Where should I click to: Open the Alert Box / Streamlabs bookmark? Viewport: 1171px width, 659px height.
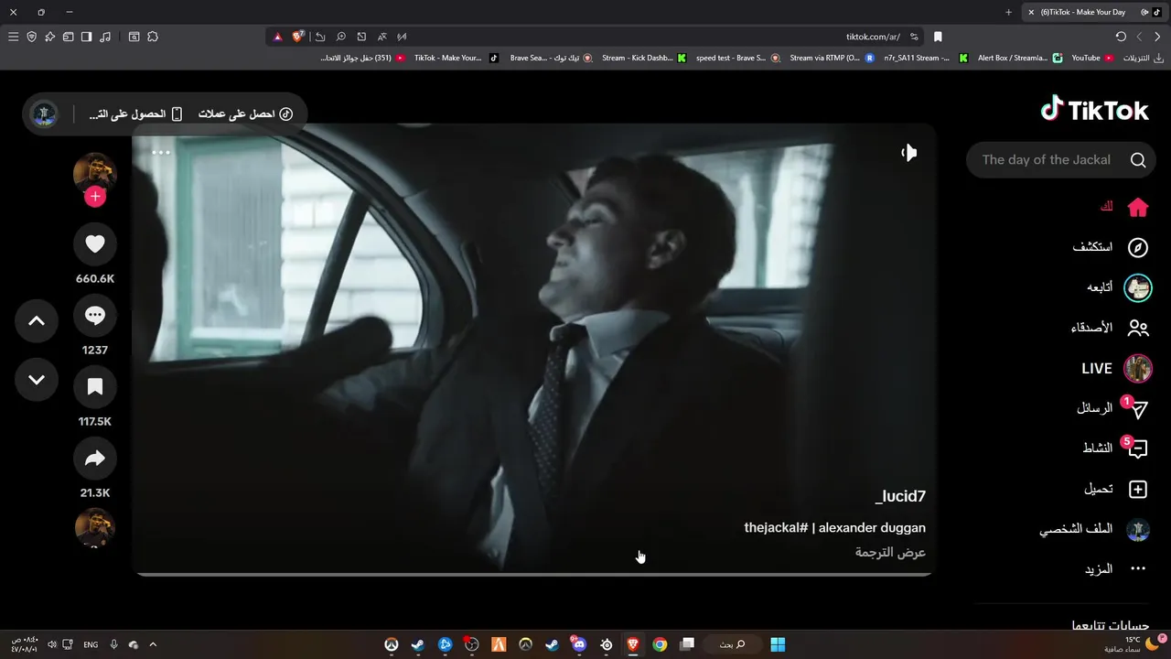[1019, 58]
